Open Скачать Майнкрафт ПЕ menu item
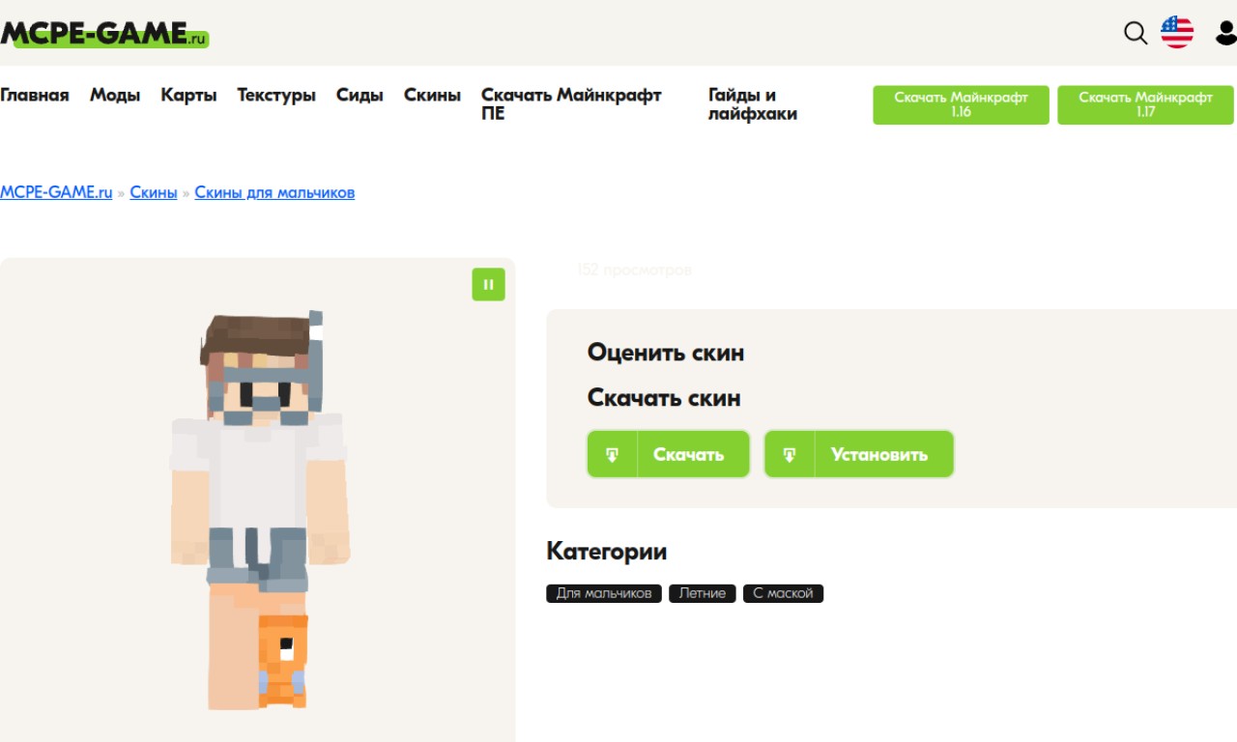Screen dimensions: 1237x742 click(571, 104)
